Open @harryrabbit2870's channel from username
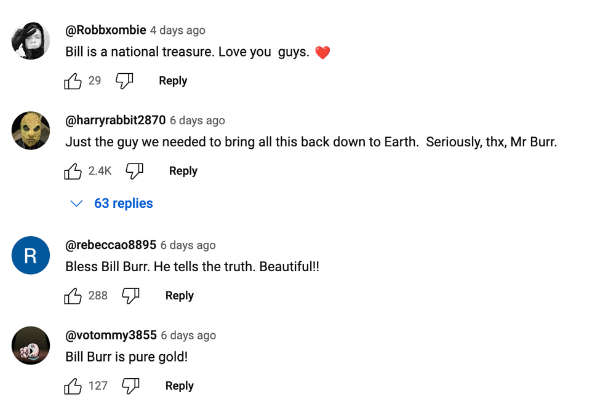 [116, 121]
